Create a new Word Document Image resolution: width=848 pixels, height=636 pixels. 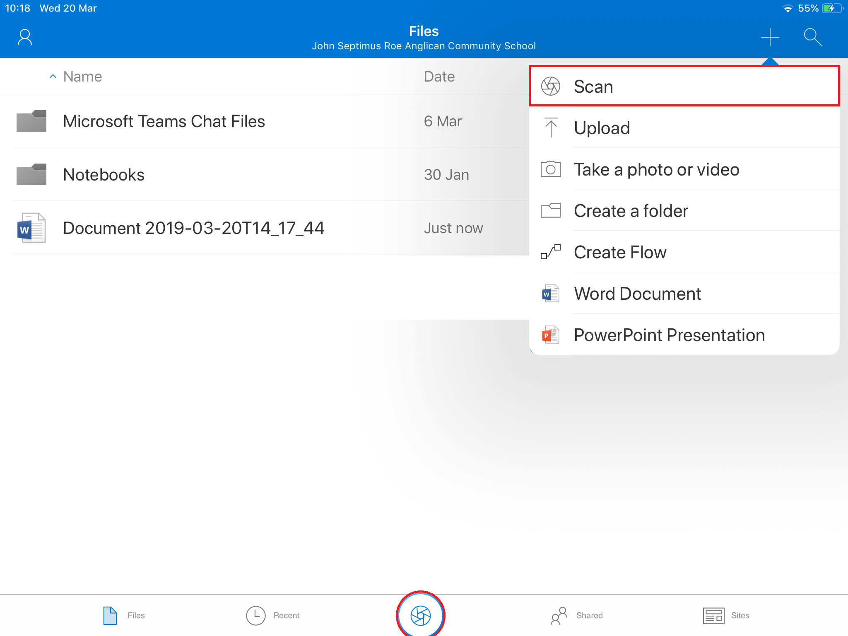point(684,293)
